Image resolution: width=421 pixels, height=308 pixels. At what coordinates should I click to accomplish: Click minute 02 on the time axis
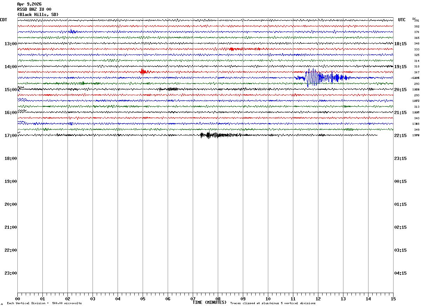(x=67, y=299)
